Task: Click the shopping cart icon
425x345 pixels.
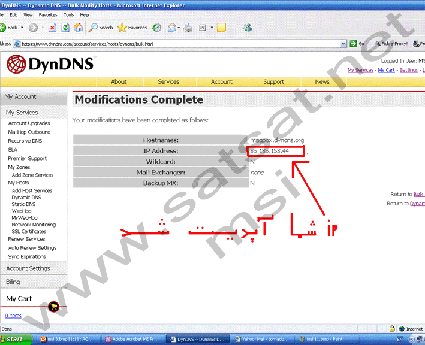Action: (54, 307)
